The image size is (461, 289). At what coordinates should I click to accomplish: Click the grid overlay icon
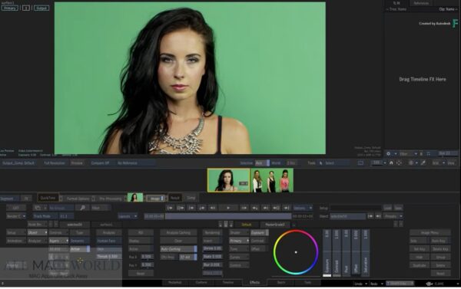pyautogui.click(x=411, y=163)
